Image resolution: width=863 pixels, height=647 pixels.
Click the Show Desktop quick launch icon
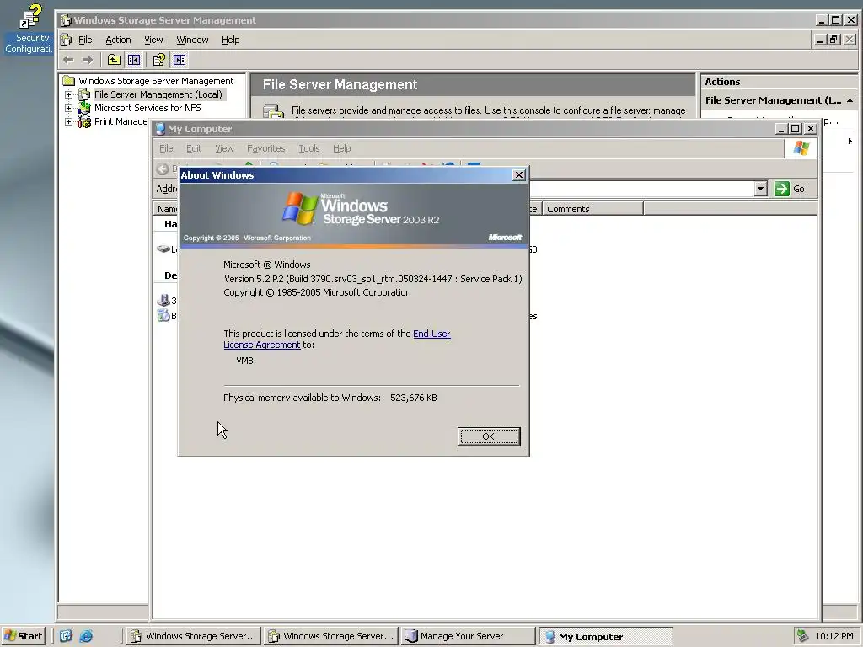[66, 636]
